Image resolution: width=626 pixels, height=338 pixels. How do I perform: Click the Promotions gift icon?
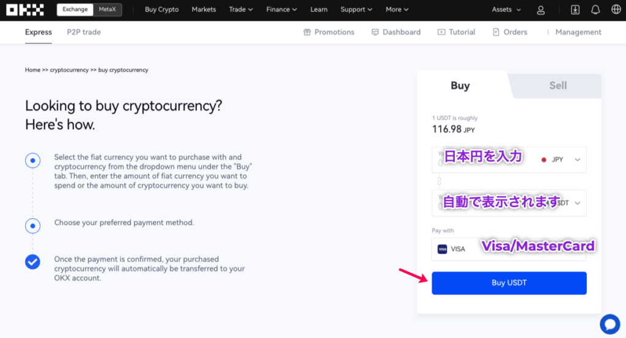click(307, 32)
